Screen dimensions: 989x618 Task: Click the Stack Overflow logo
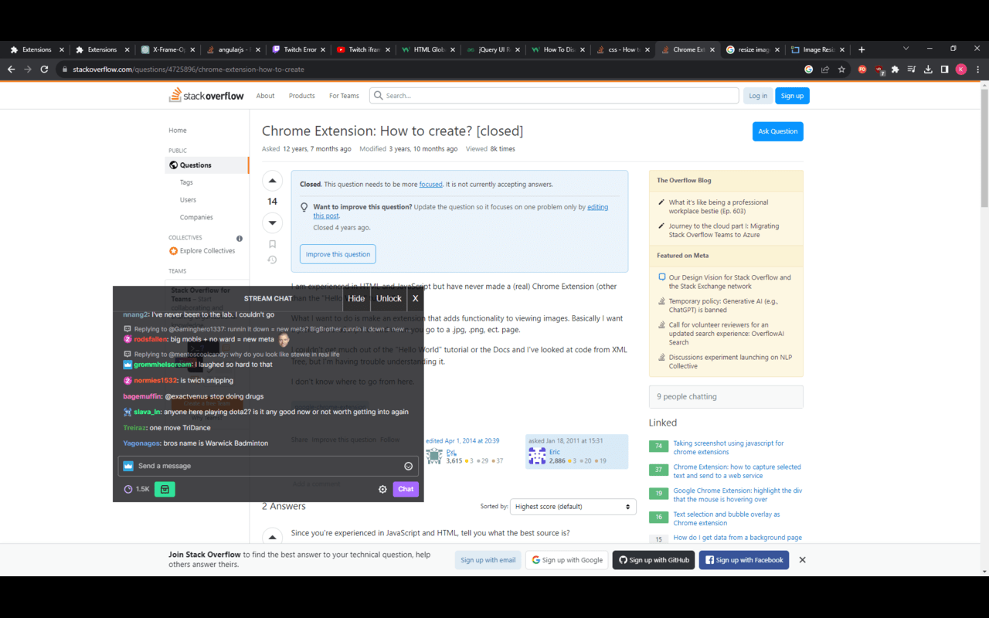(x=206, y=96)
